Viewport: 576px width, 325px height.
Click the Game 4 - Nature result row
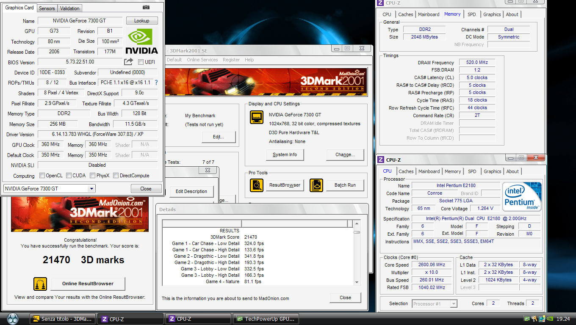click(258, 281)
